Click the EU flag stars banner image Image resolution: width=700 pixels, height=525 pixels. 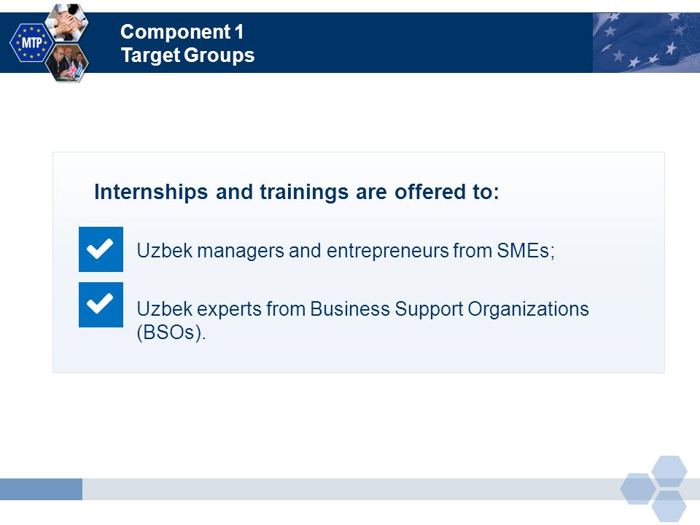646,43
